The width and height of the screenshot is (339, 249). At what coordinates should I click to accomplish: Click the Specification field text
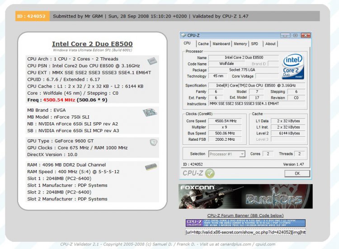[257, 85]
